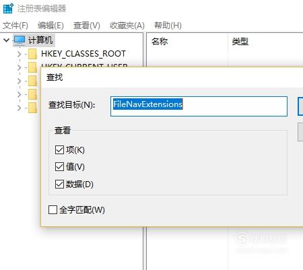Click the HKEY_CLASSES_ROOT folder icon
The height and width of the screenshot is (270, 303).
32,54
